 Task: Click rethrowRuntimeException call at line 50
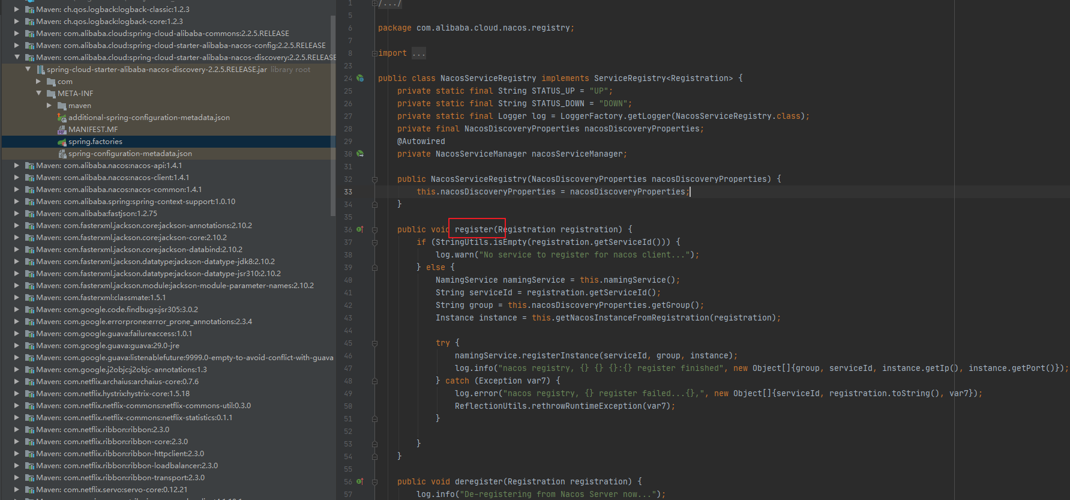586,406
